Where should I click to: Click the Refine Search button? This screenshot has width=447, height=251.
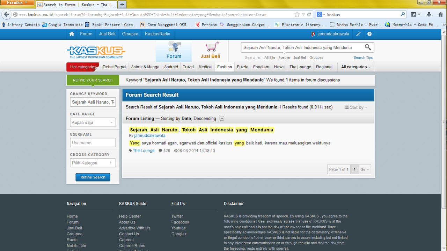[93, 177]
